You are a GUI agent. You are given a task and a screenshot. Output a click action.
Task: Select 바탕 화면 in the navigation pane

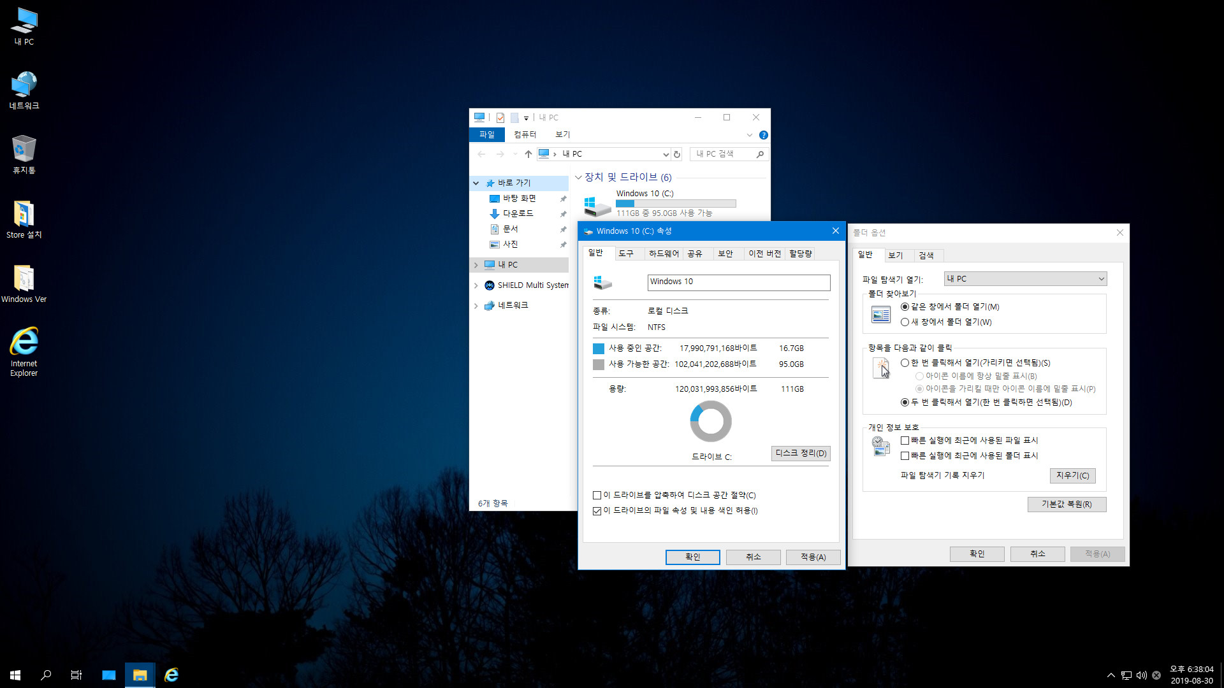[x=520, y=198]
